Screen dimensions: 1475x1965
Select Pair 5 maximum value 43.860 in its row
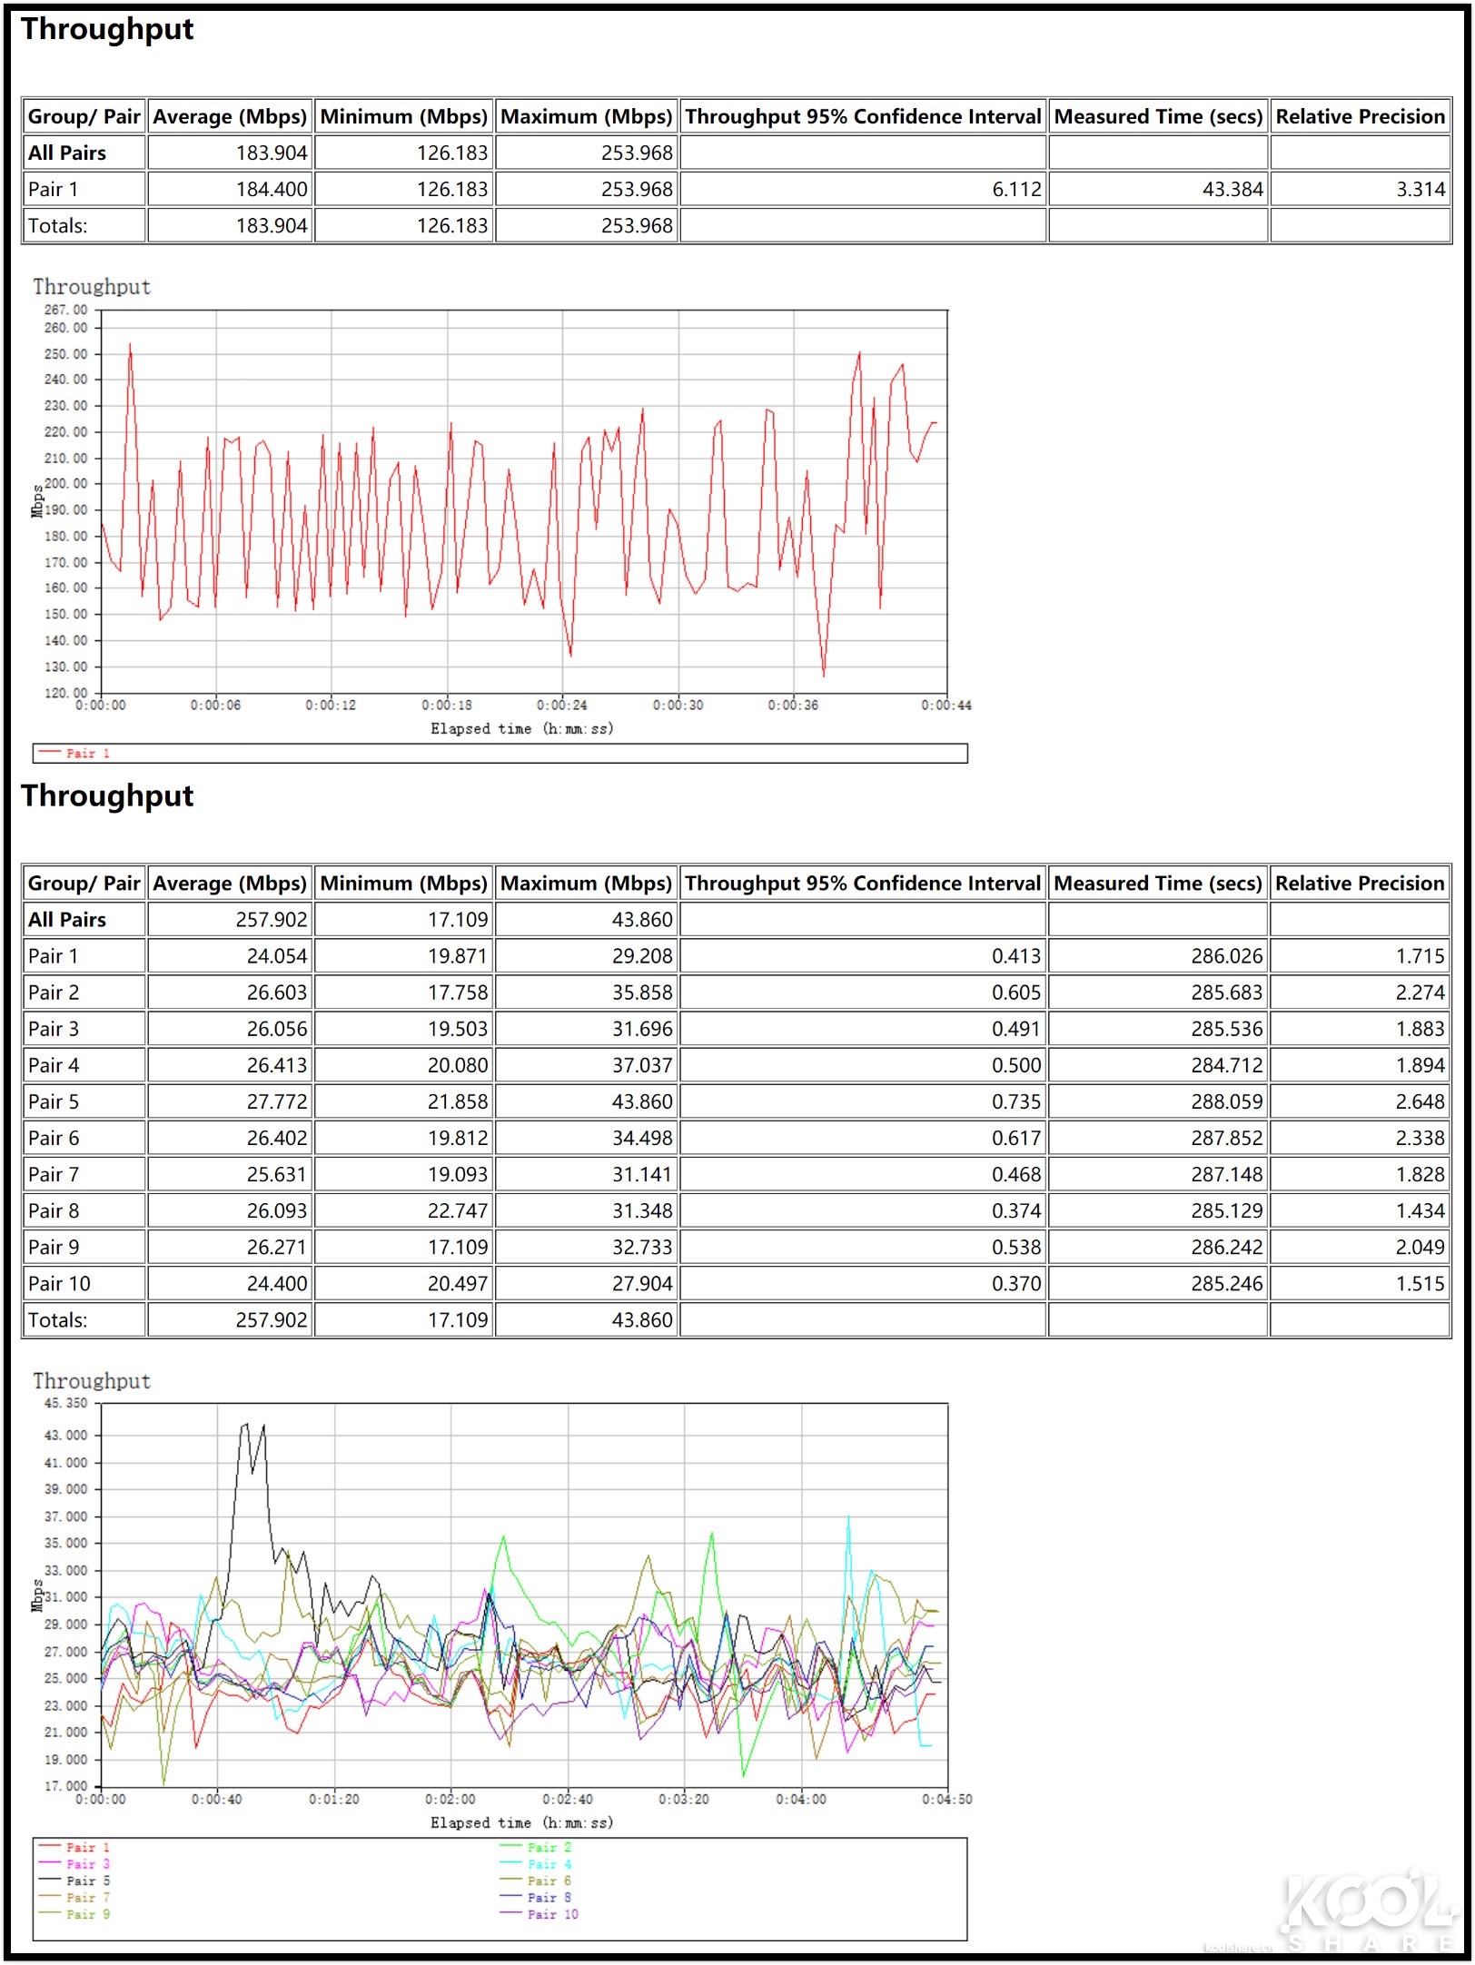pyautogui.click(x=642, y=1101)
